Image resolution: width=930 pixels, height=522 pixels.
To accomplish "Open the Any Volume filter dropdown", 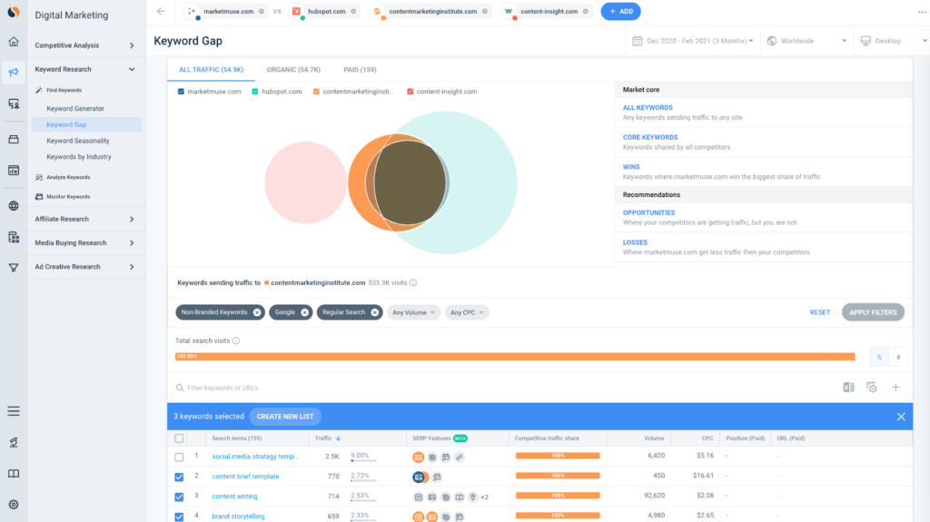I will pyautogui.click(x=413, y=312).
